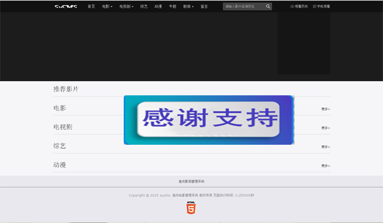Open the 专题 menu item
The height and width of the screenshot is (223, 383).
point(173,6)
